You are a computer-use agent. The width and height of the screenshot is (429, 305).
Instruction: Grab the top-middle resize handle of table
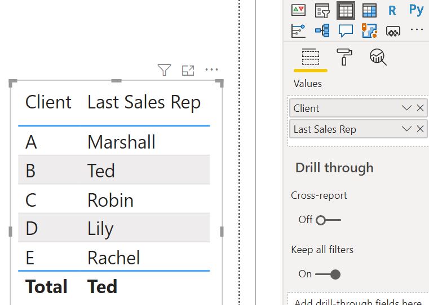(116, 81)
